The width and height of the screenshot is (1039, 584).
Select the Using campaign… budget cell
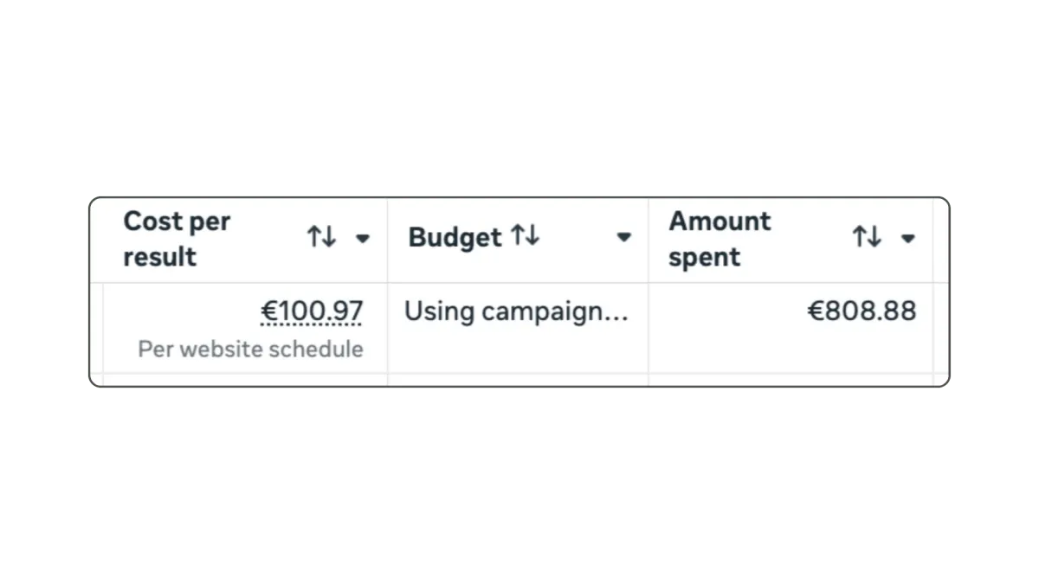click(x=516, y=311)
